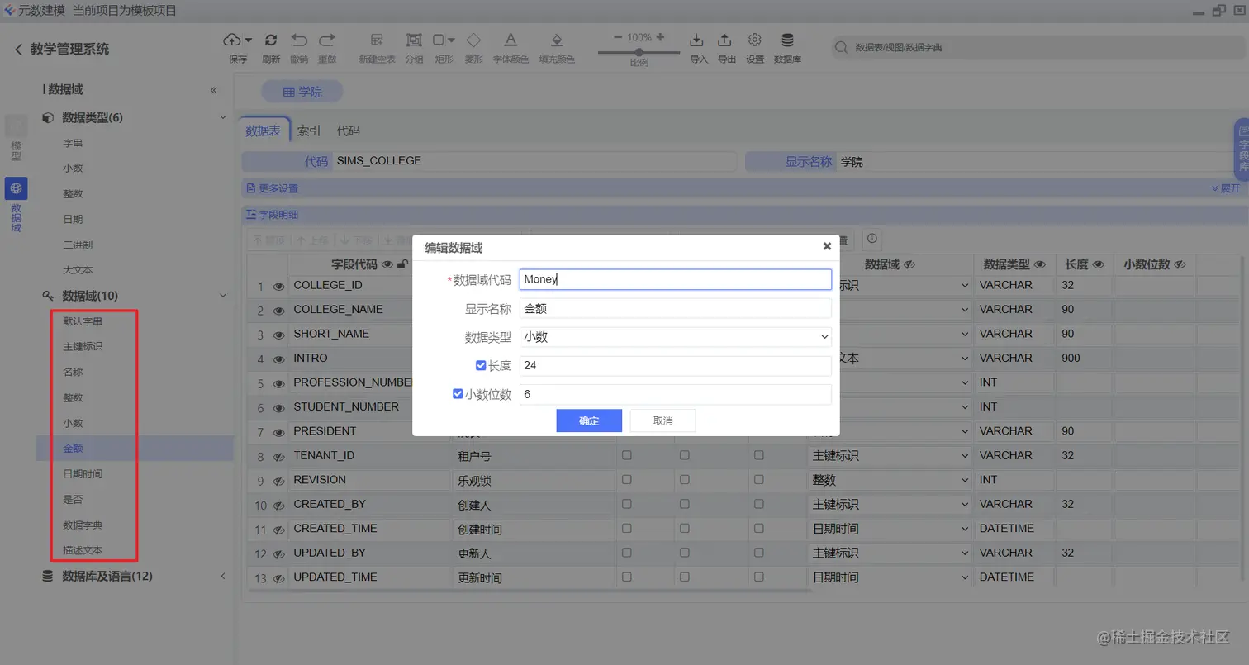The width and height of the screenshot is (1249, 665).
Task: Click the info icon above the field table
Action: click(871, 240)
